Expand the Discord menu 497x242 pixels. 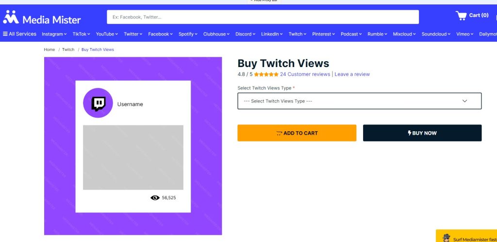[x=245, y=34]
